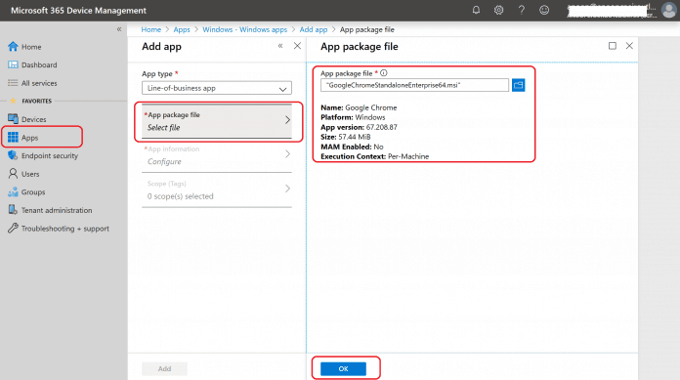Screen dimensions: 680x380
Task: Open the App type dropdown
Action: pos(217,88)
